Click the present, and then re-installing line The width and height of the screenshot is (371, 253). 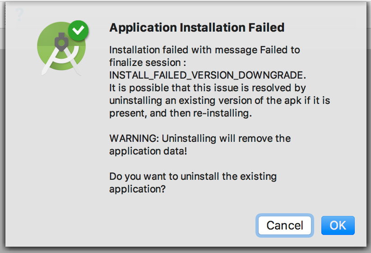(x=181, y=113)
